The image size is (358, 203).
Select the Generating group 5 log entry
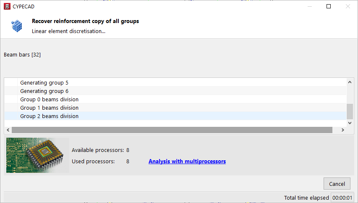point(44,83)
